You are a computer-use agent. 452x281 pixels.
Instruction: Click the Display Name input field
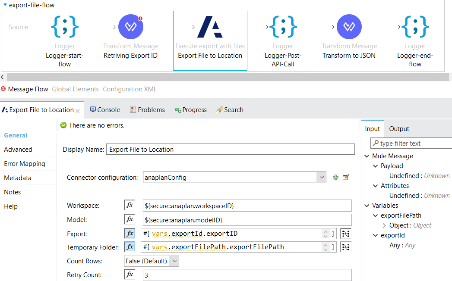tap(231, 149)
